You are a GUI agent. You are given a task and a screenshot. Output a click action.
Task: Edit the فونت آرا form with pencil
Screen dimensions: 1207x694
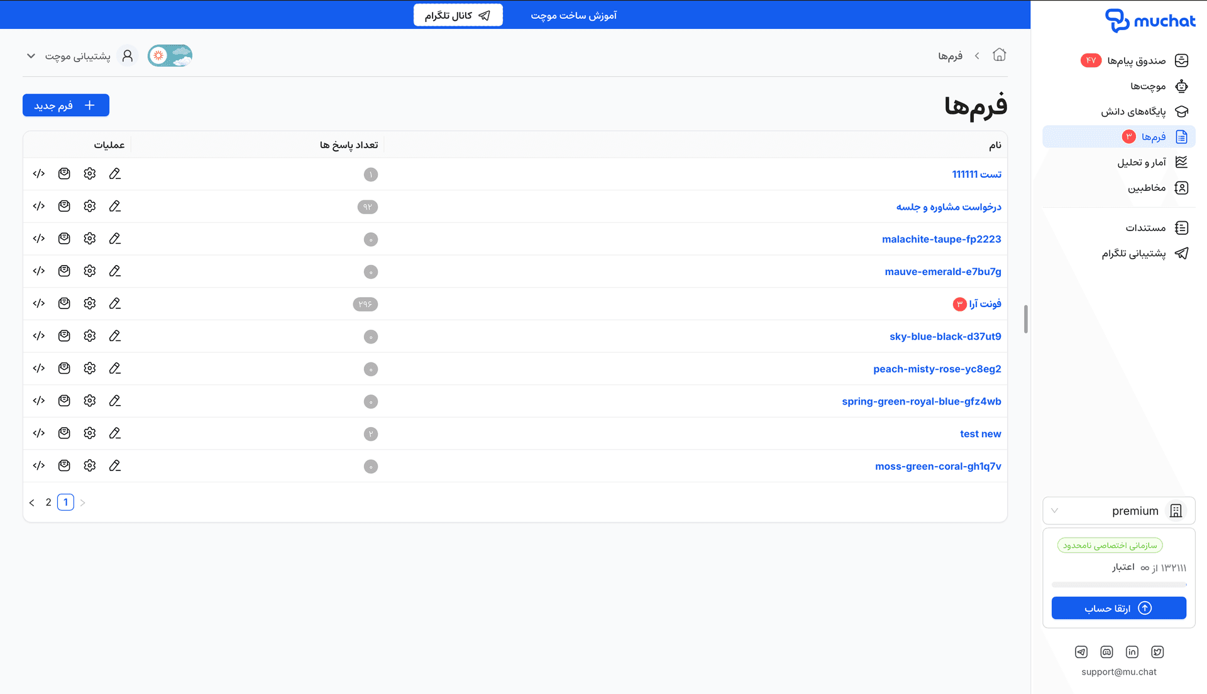(114, 303)
